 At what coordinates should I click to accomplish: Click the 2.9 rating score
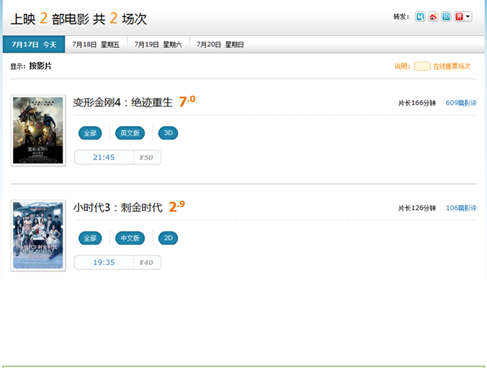click(177, 206)
